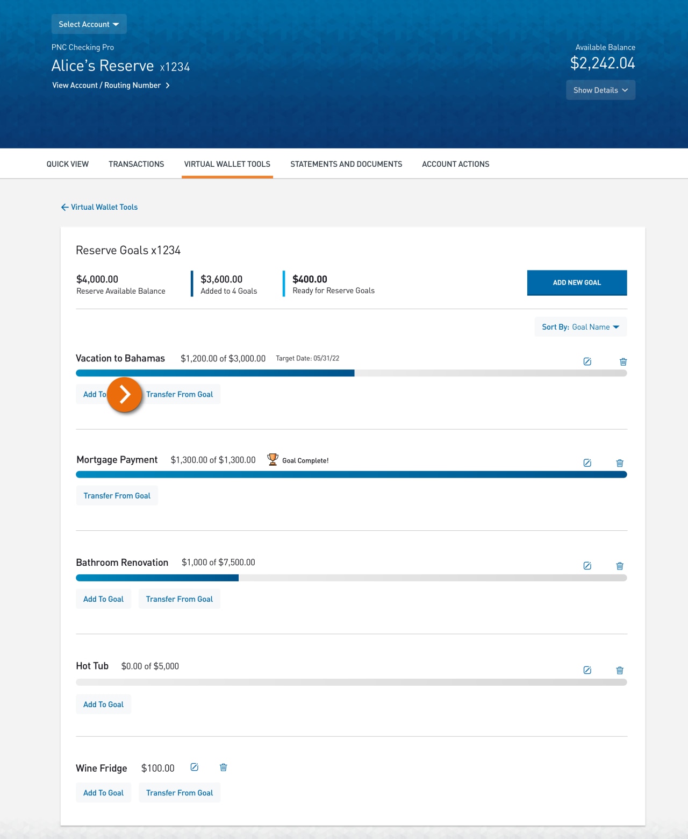Switch to the Transactions tab

[136, 164]
